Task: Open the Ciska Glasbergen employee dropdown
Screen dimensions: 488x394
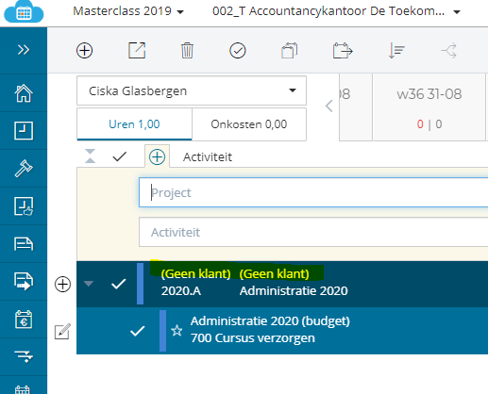Action: (192, 90)
